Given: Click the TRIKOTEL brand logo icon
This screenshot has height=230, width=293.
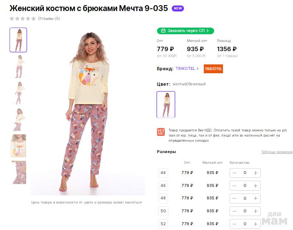Looking at the screenshot, I should click(x=213, y=69).
